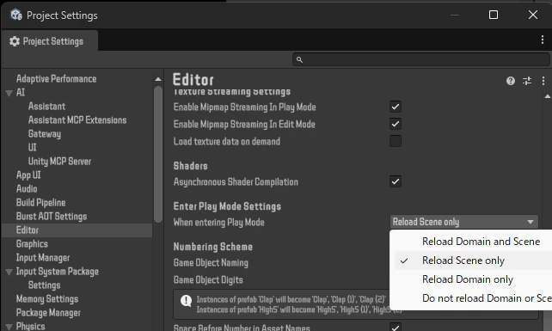This screenshot has height=331, width=552.
Task: Select Build Pipeline settings category
Action: [40, 203]
